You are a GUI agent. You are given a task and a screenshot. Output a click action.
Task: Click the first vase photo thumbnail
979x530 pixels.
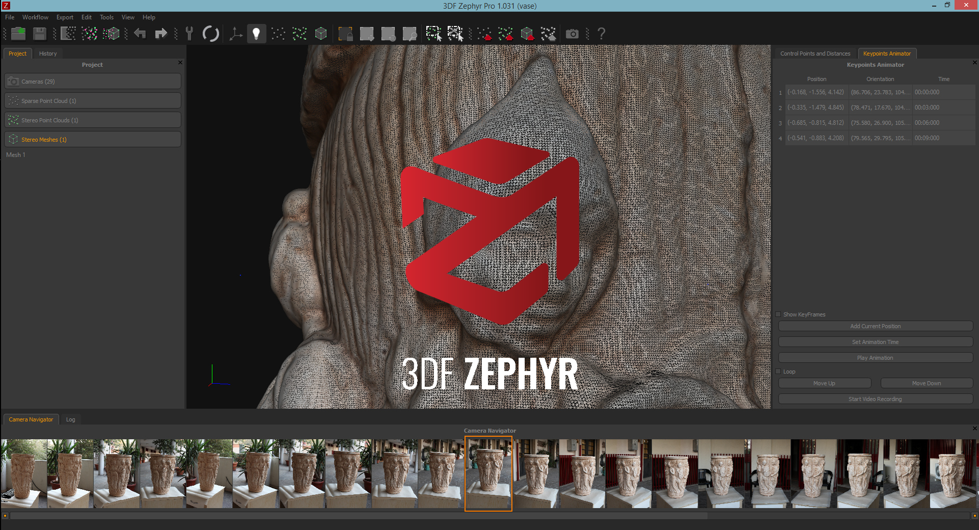(23, 474)
